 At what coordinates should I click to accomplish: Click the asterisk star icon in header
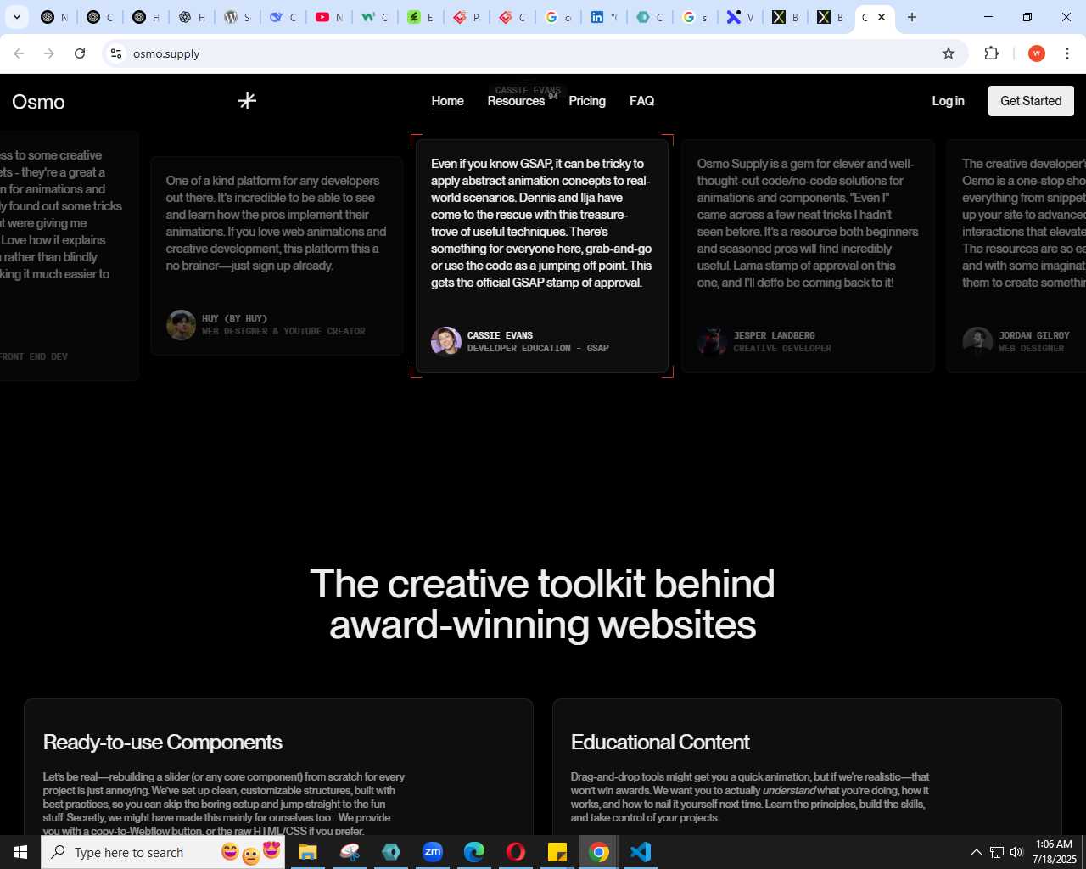pos(247,101)
